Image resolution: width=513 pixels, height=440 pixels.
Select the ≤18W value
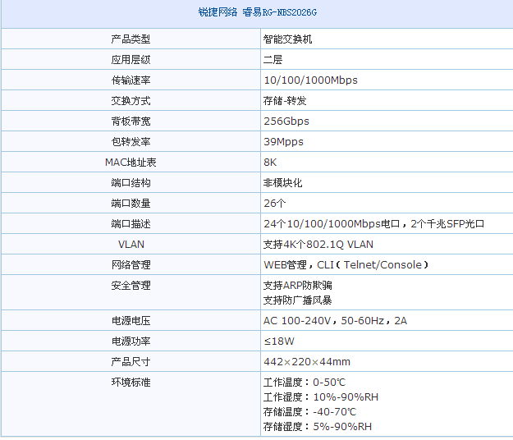279,341
